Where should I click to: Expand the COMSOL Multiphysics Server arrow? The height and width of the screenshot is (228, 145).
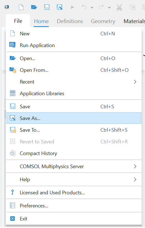coord(135,166)
